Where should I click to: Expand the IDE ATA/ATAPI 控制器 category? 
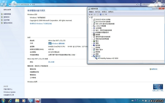click(92, 22)
